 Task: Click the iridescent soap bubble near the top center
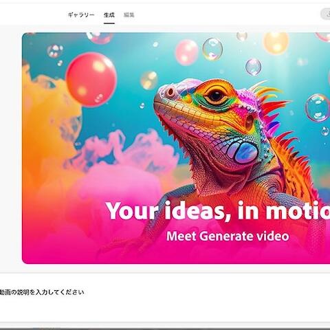pos(212,49)
